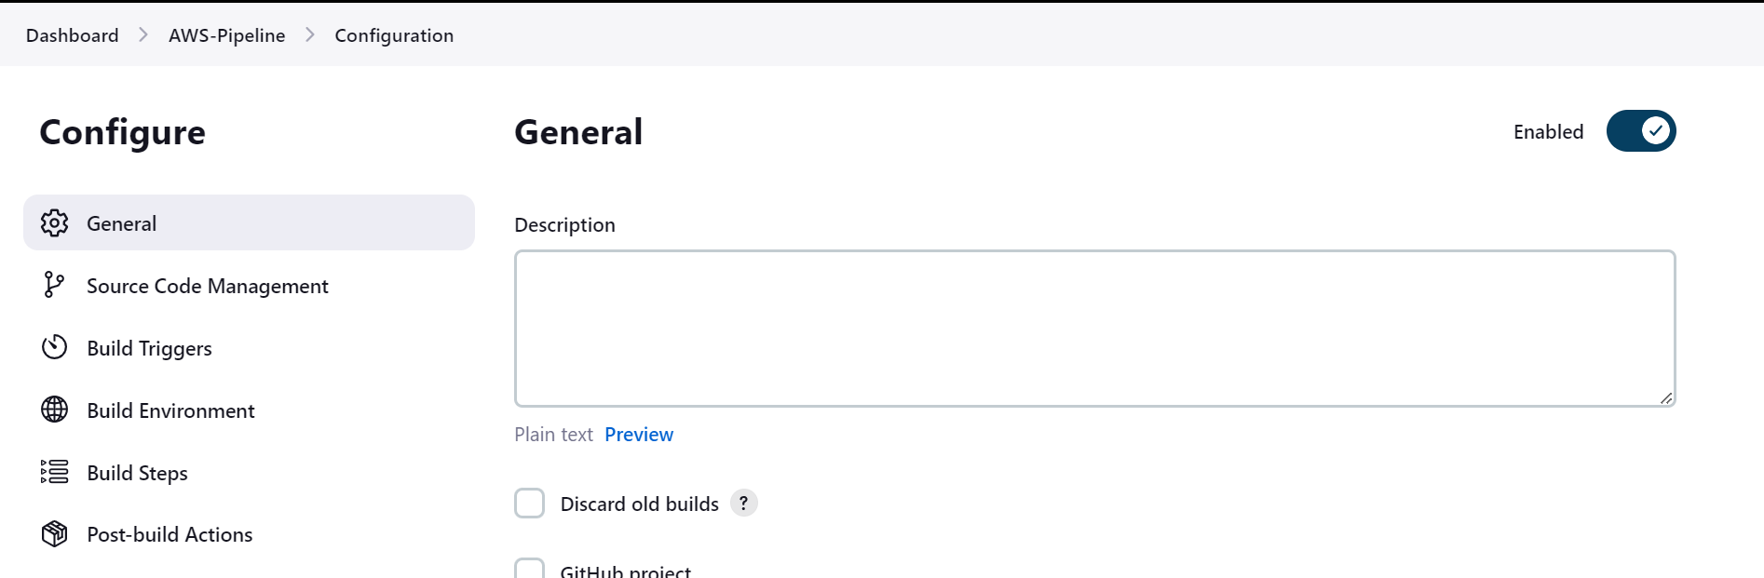Toggle the Enabled project switch
Viewport: 1764px width, 578px height.
tap(1641, 131)
